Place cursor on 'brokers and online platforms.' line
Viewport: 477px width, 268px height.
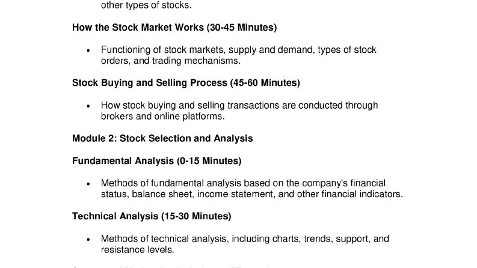coord(163,117)
